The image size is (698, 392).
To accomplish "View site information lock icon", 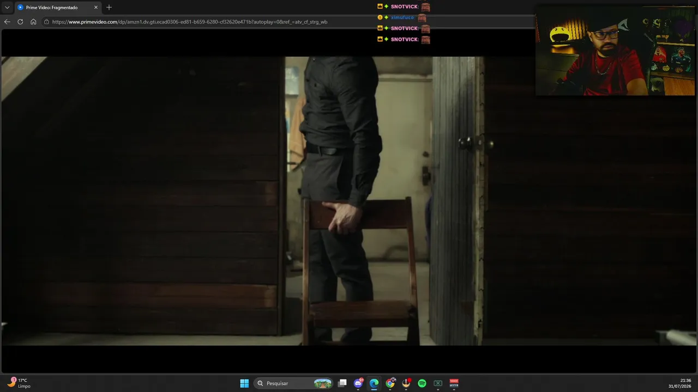I will pos(47,22).
